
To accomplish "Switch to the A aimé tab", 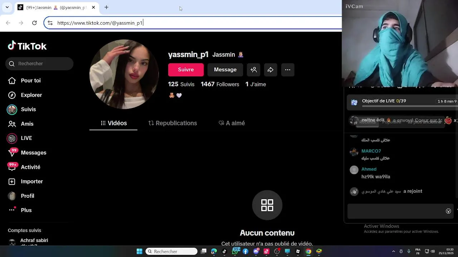I will click(x=232, y=123).
